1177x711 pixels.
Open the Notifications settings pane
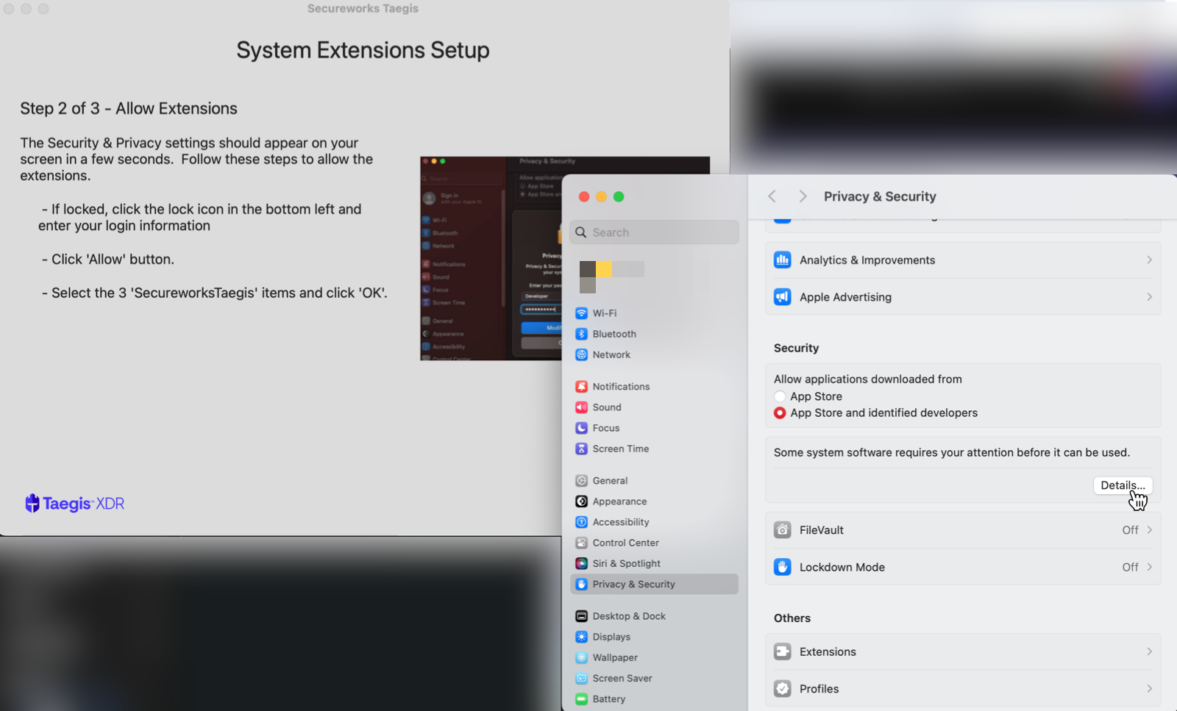654,387
